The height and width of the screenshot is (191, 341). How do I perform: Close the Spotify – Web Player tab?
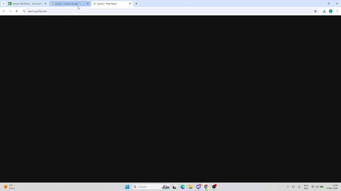[130, 4]
